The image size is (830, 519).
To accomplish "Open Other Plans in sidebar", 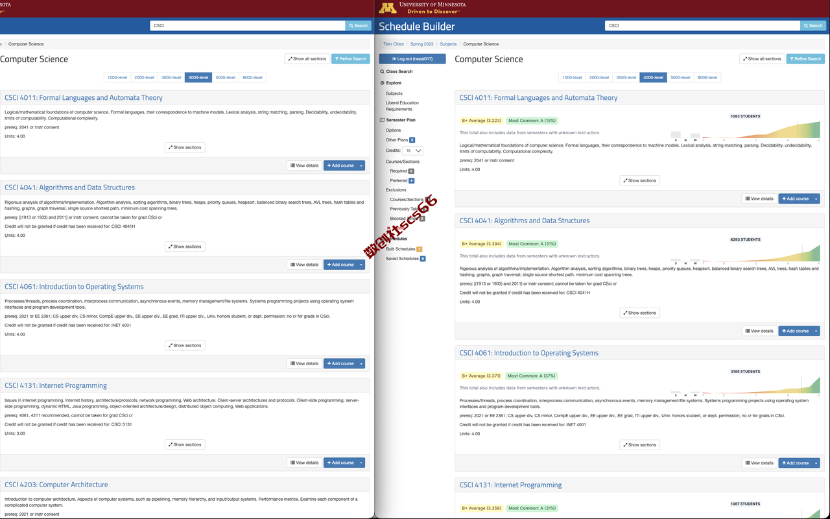I will pos(400,139).
